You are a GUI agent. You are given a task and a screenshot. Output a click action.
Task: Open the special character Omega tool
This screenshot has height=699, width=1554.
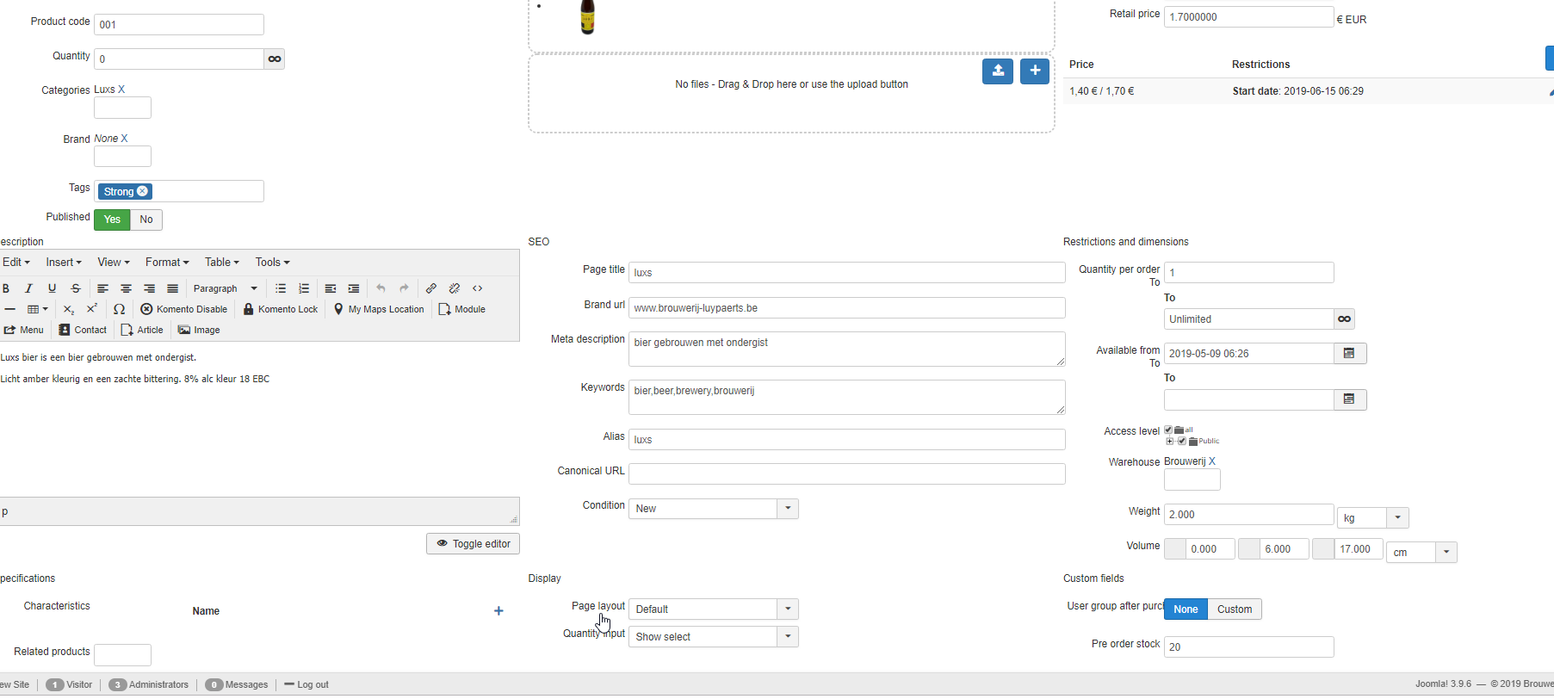(120, 309)
